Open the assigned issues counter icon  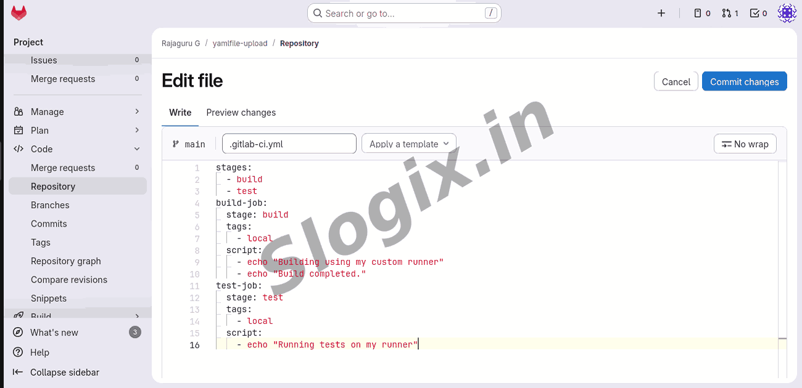coord(702,13)
